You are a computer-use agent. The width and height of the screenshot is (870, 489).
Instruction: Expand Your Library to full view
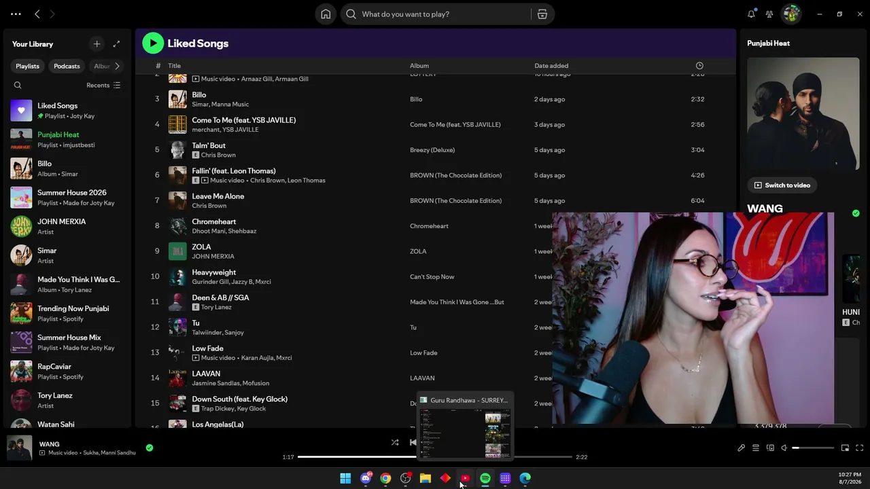click(116, 44)
